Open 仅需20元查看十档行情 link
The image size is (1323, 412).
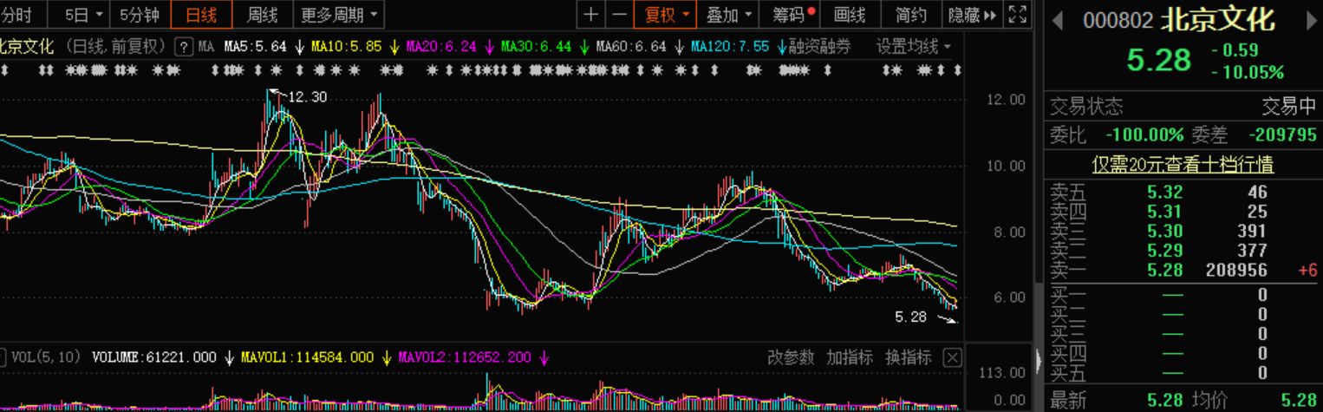click(1183, 164)
